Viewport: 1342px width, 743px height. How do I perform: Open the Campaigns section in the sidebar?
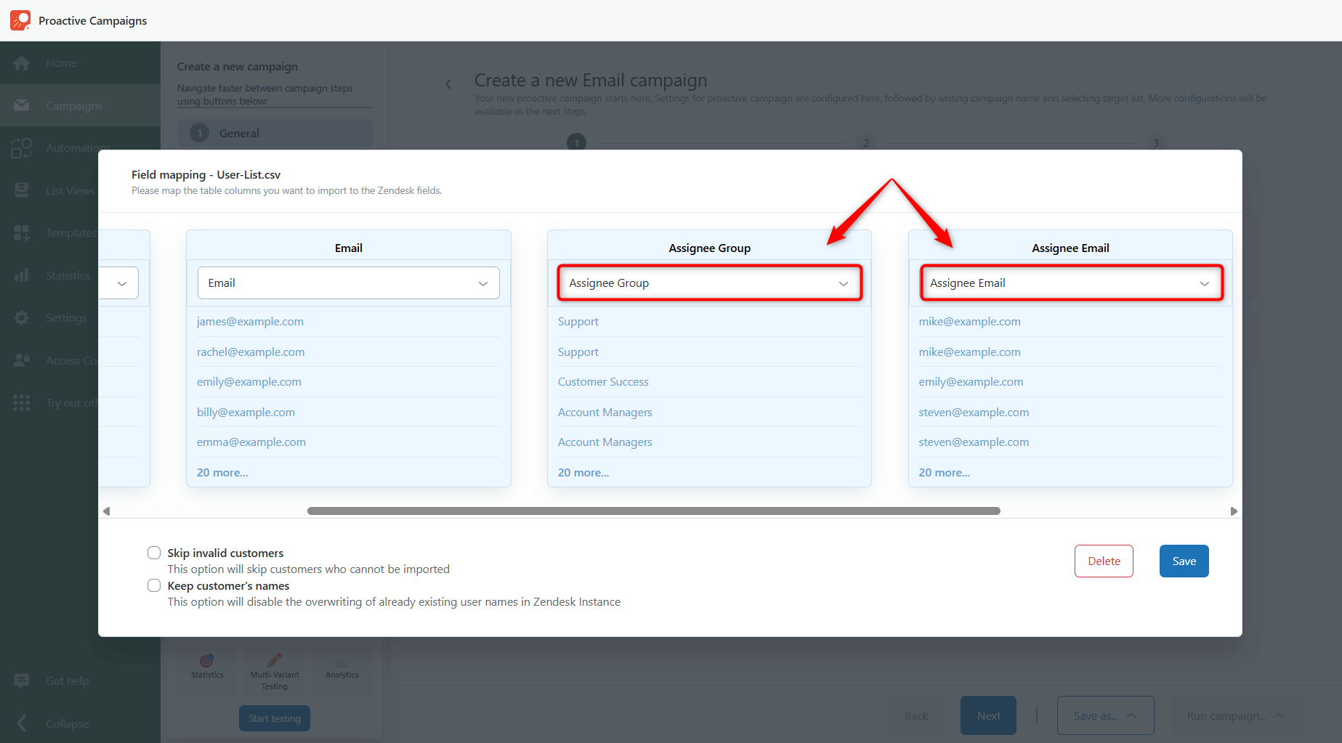73,105
